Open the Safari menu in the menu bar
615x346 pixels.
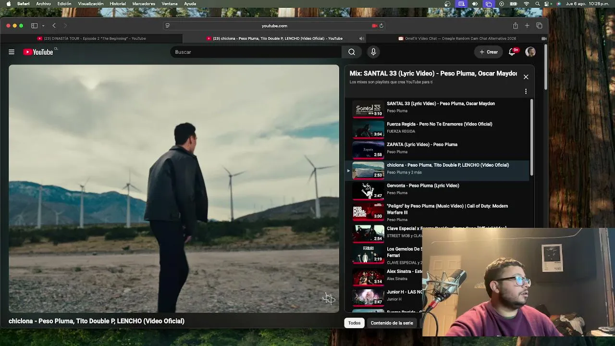(23, 4)
